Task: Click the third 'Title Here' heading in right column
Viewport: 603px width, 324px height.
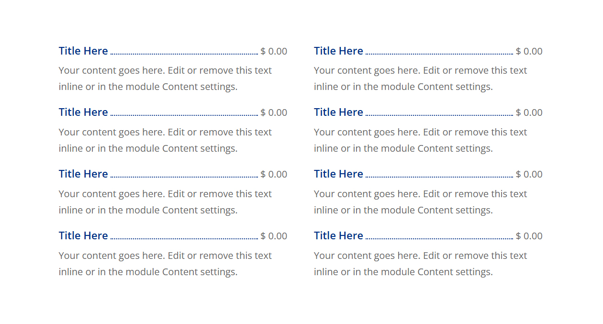Action: [x=338, y=174]
